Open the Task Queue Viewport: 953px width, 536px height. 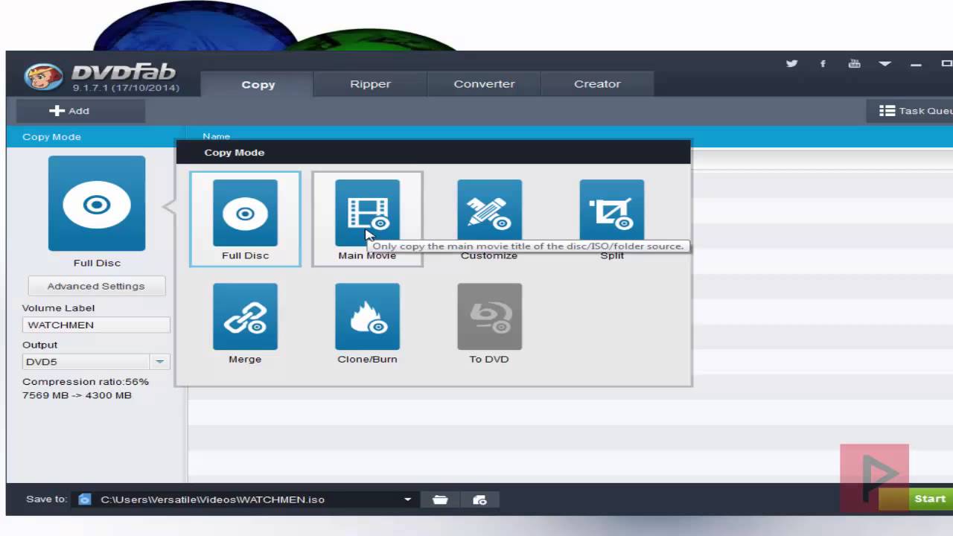click(x=910, y=111)
